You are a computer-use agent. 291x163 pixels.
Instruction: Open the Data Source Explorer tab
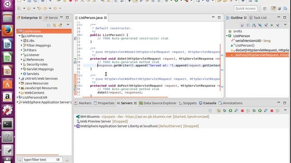point(158,103)
